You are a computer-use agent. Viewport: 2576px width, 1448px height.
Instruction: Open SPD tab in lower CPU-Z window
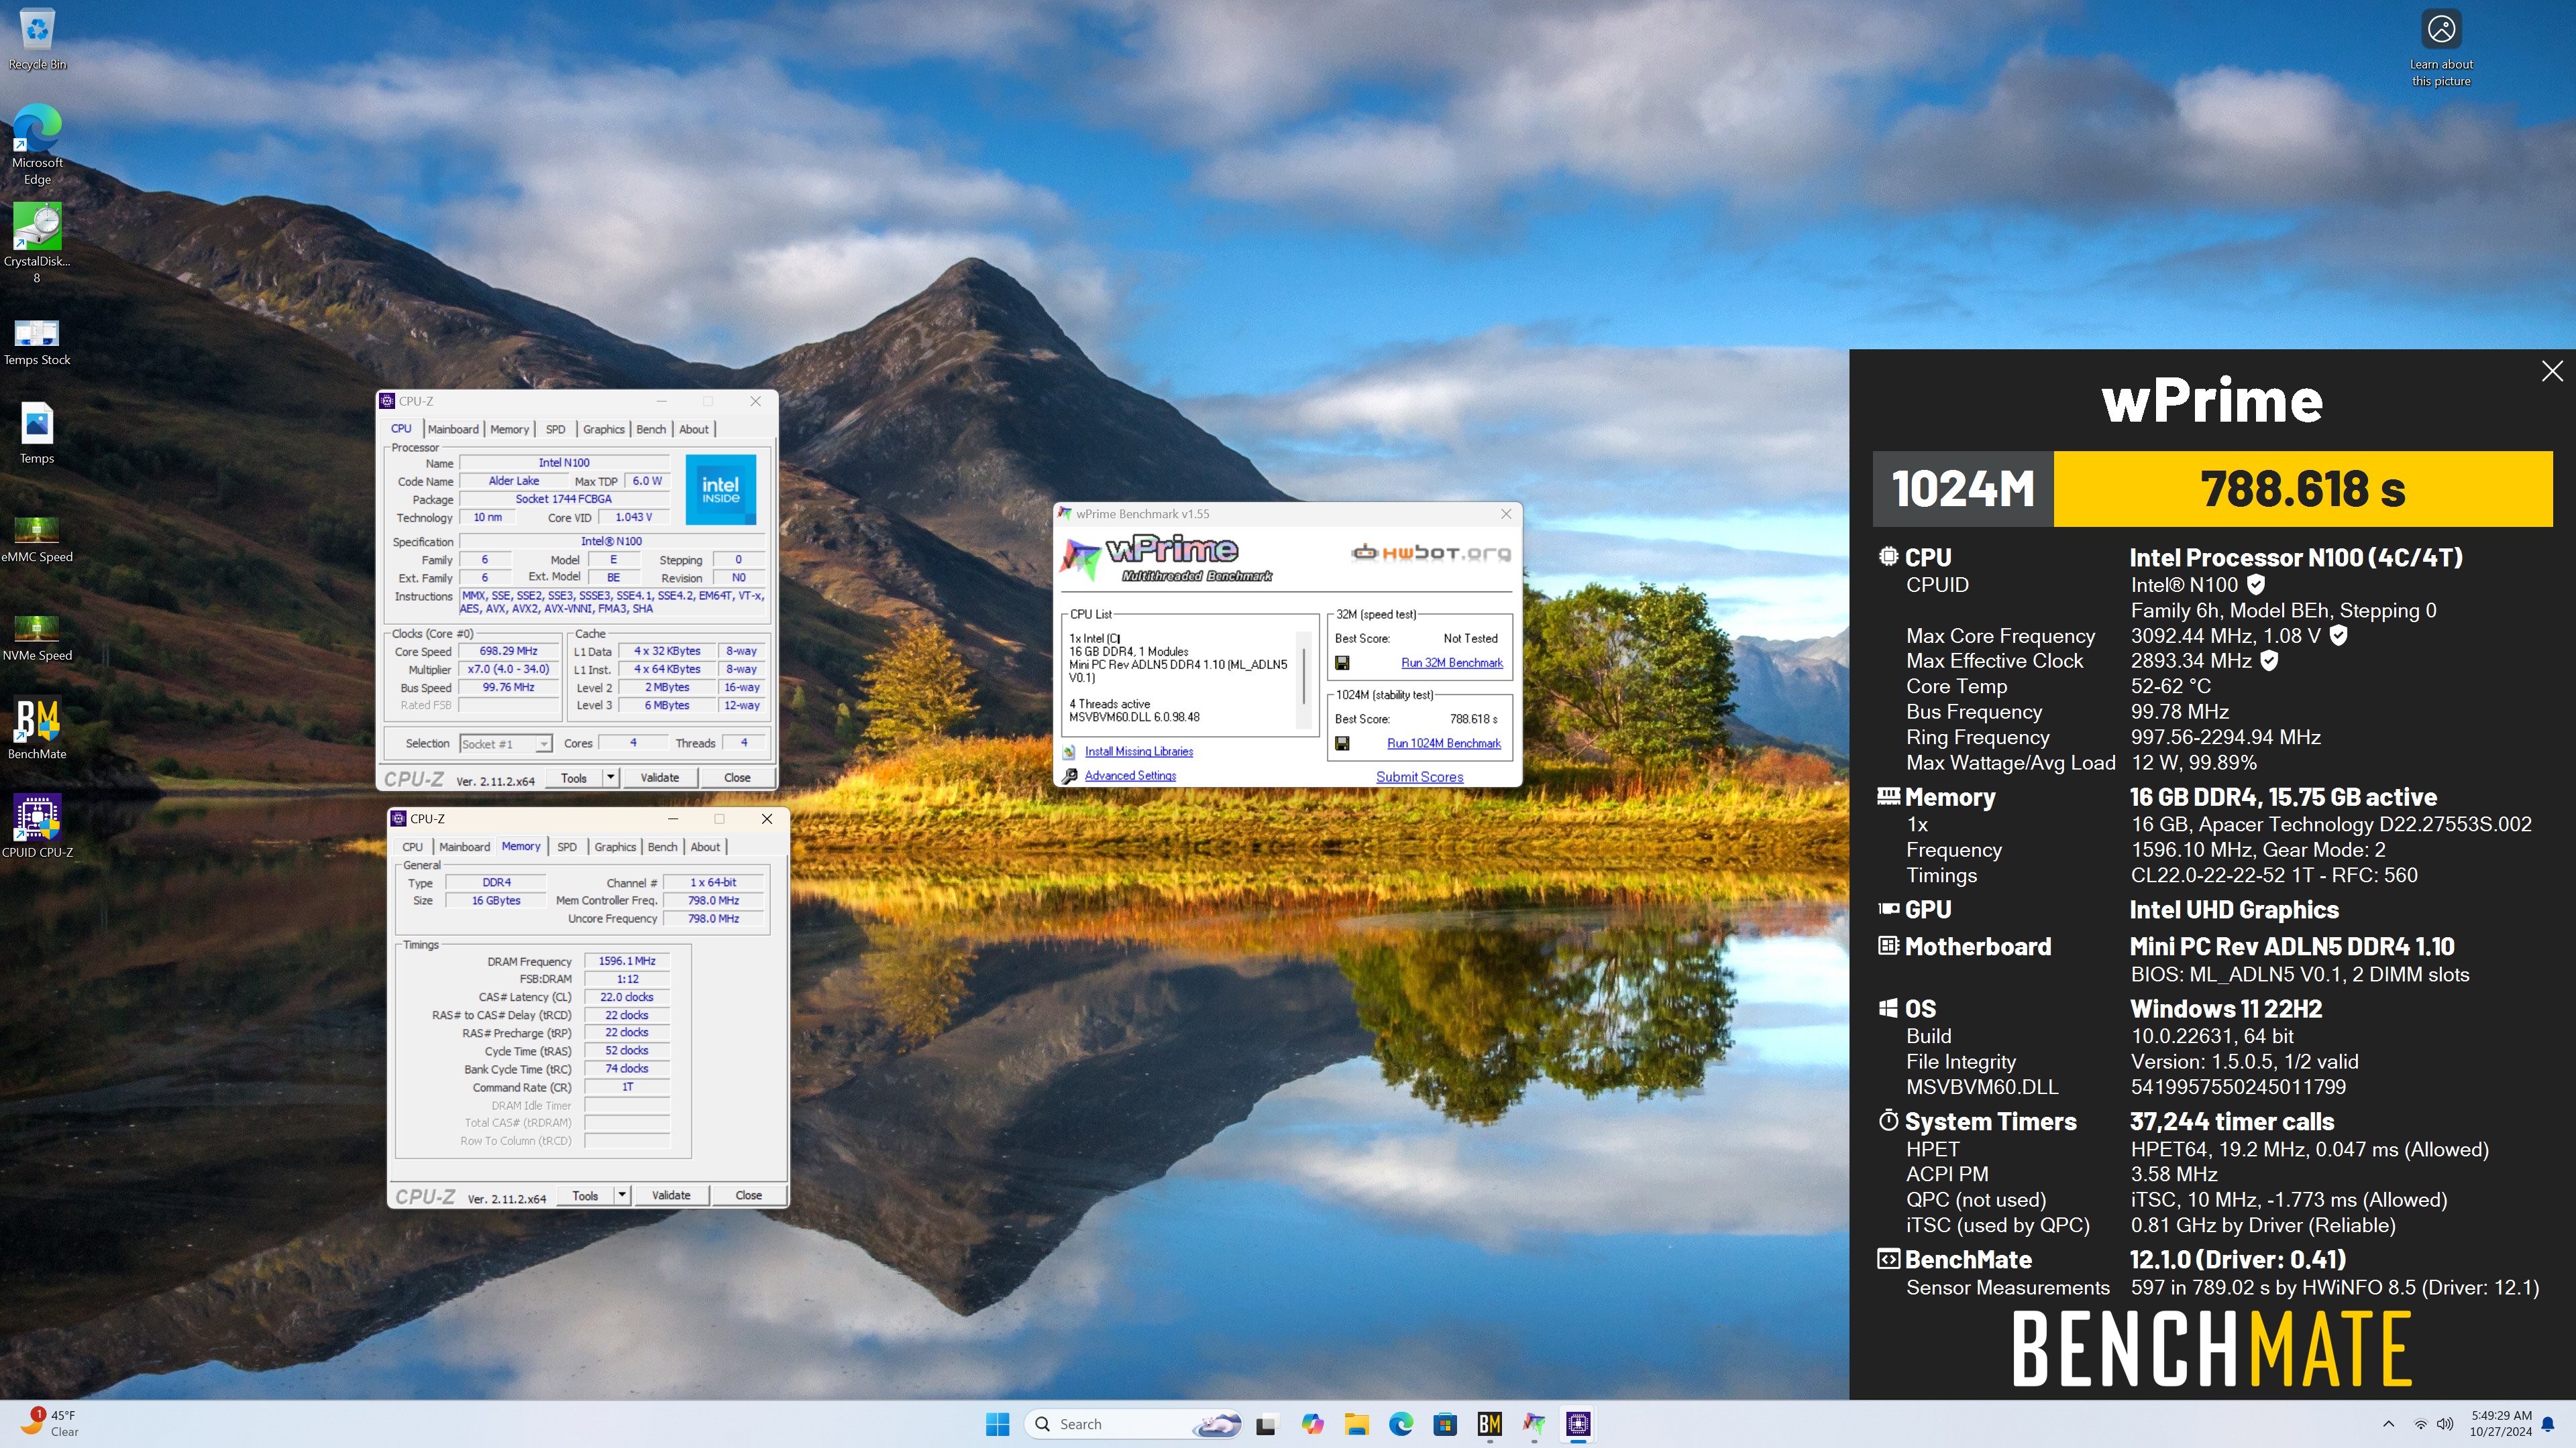coord(567,847)
